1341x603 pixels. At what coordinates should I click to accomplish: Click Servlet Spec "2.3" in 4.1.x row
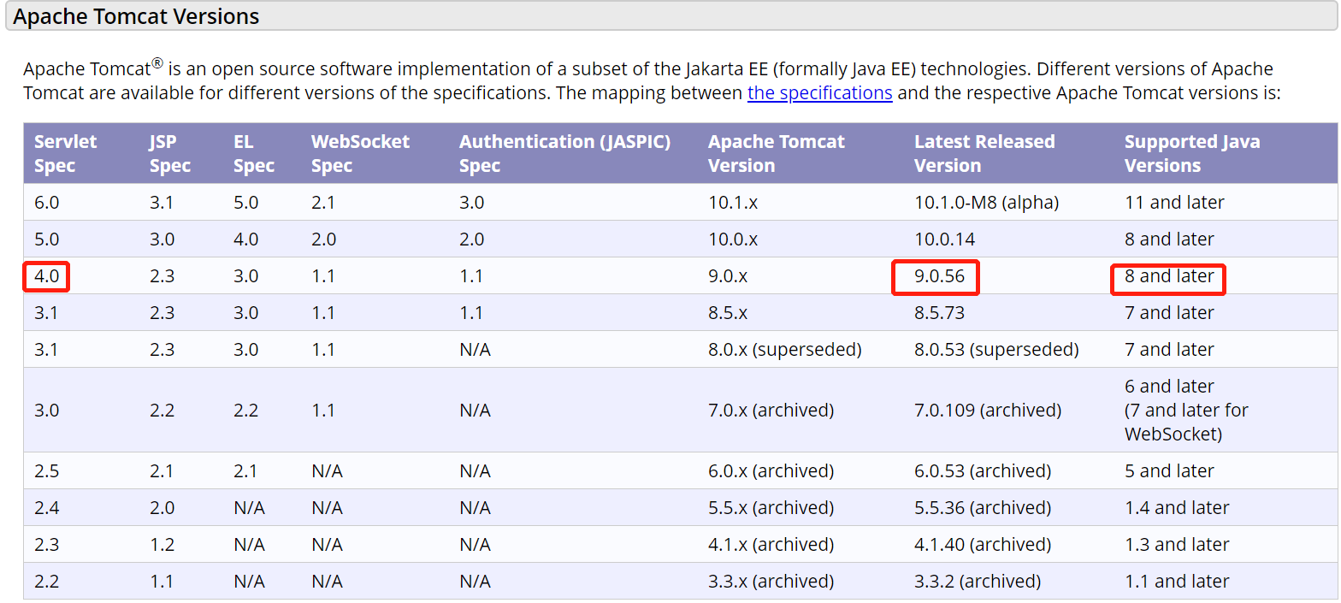pyautogui.click(x=46, y=545)
